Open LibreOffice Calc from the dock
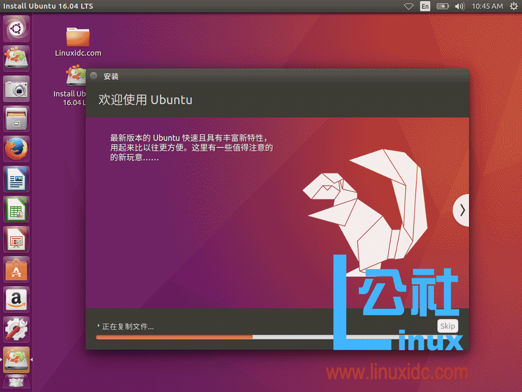Viewport: 522px width, 392px height. point(16,209)
